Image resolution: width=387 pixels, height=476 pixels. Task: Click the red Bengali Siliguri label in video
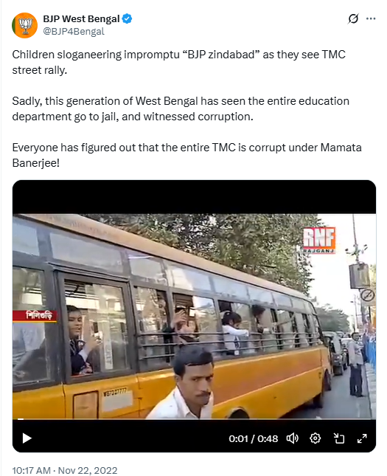click(35, 316)
